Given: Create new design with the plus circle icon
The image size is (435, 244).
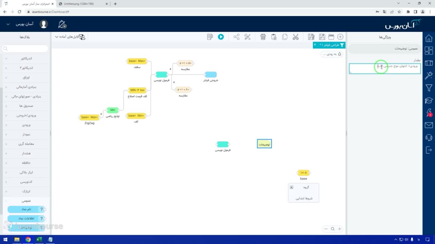Looking at the screenshot, I should pos(340,37).
